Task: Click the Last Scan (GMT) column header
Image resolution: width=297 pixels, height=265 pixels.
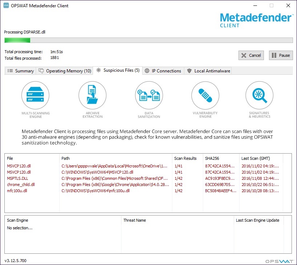Action: [261, 158]
